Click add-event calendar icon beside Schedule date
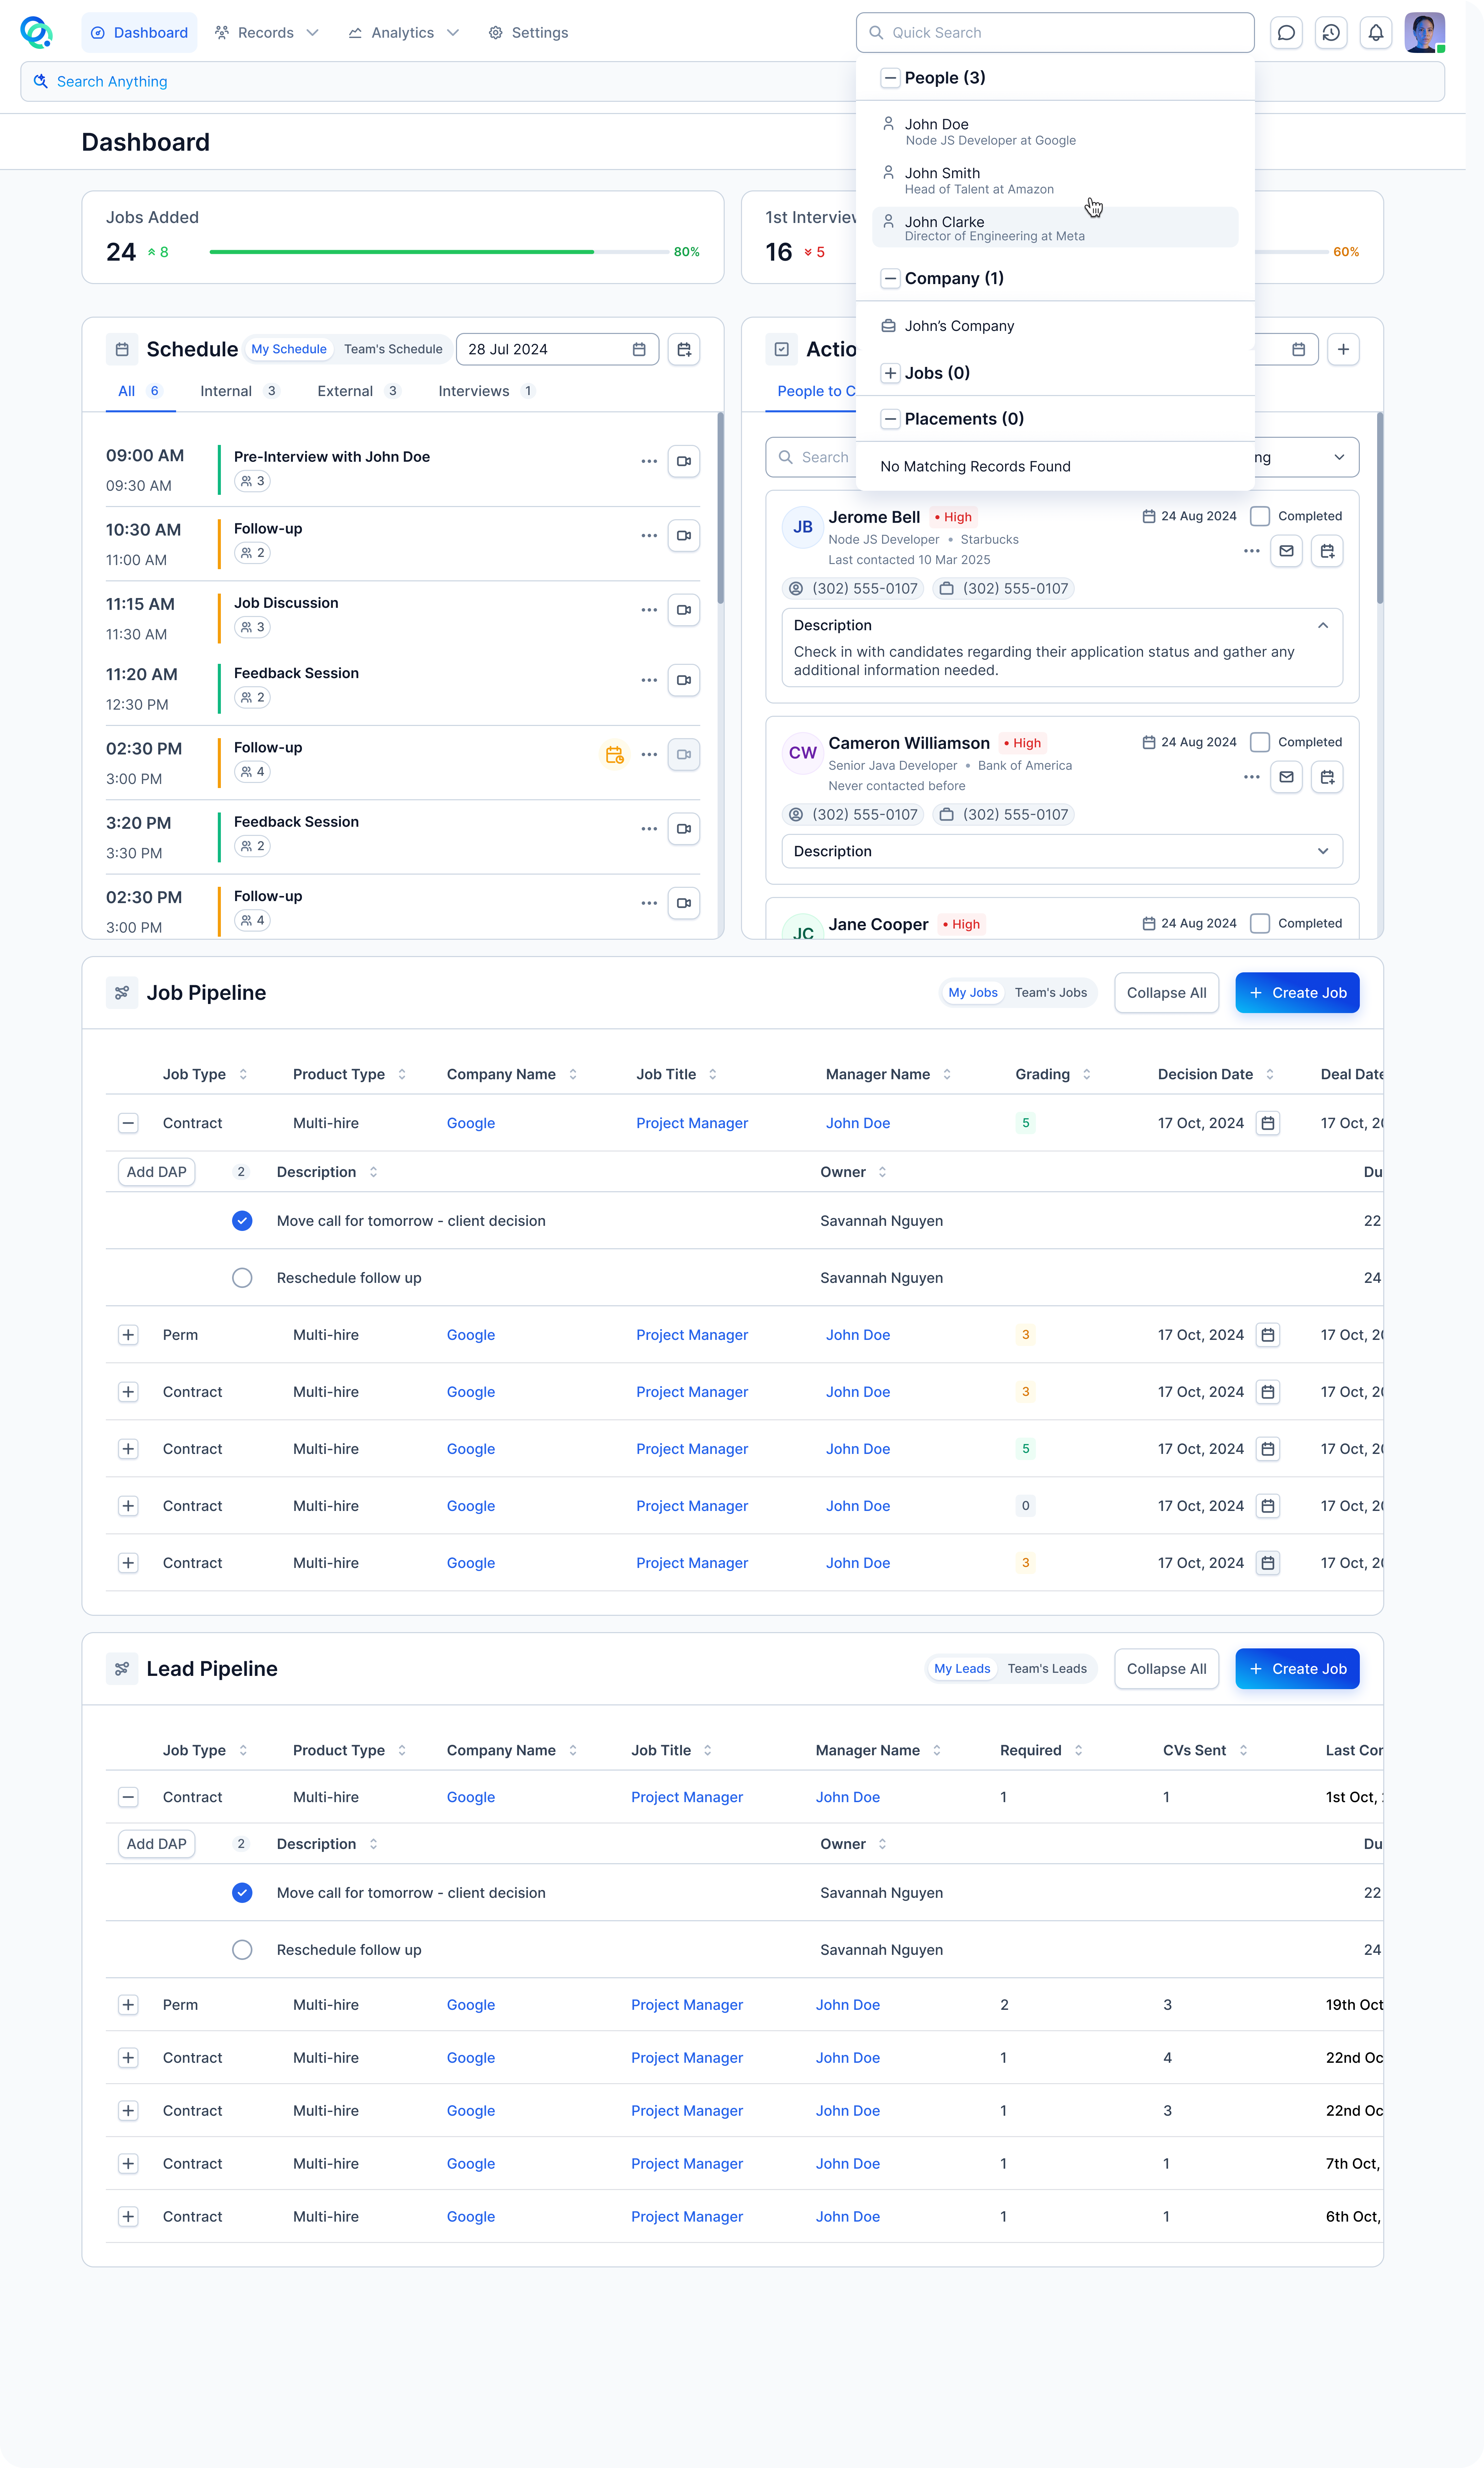Viewport: 1484px width, 2468px height. tap(684, 349)
